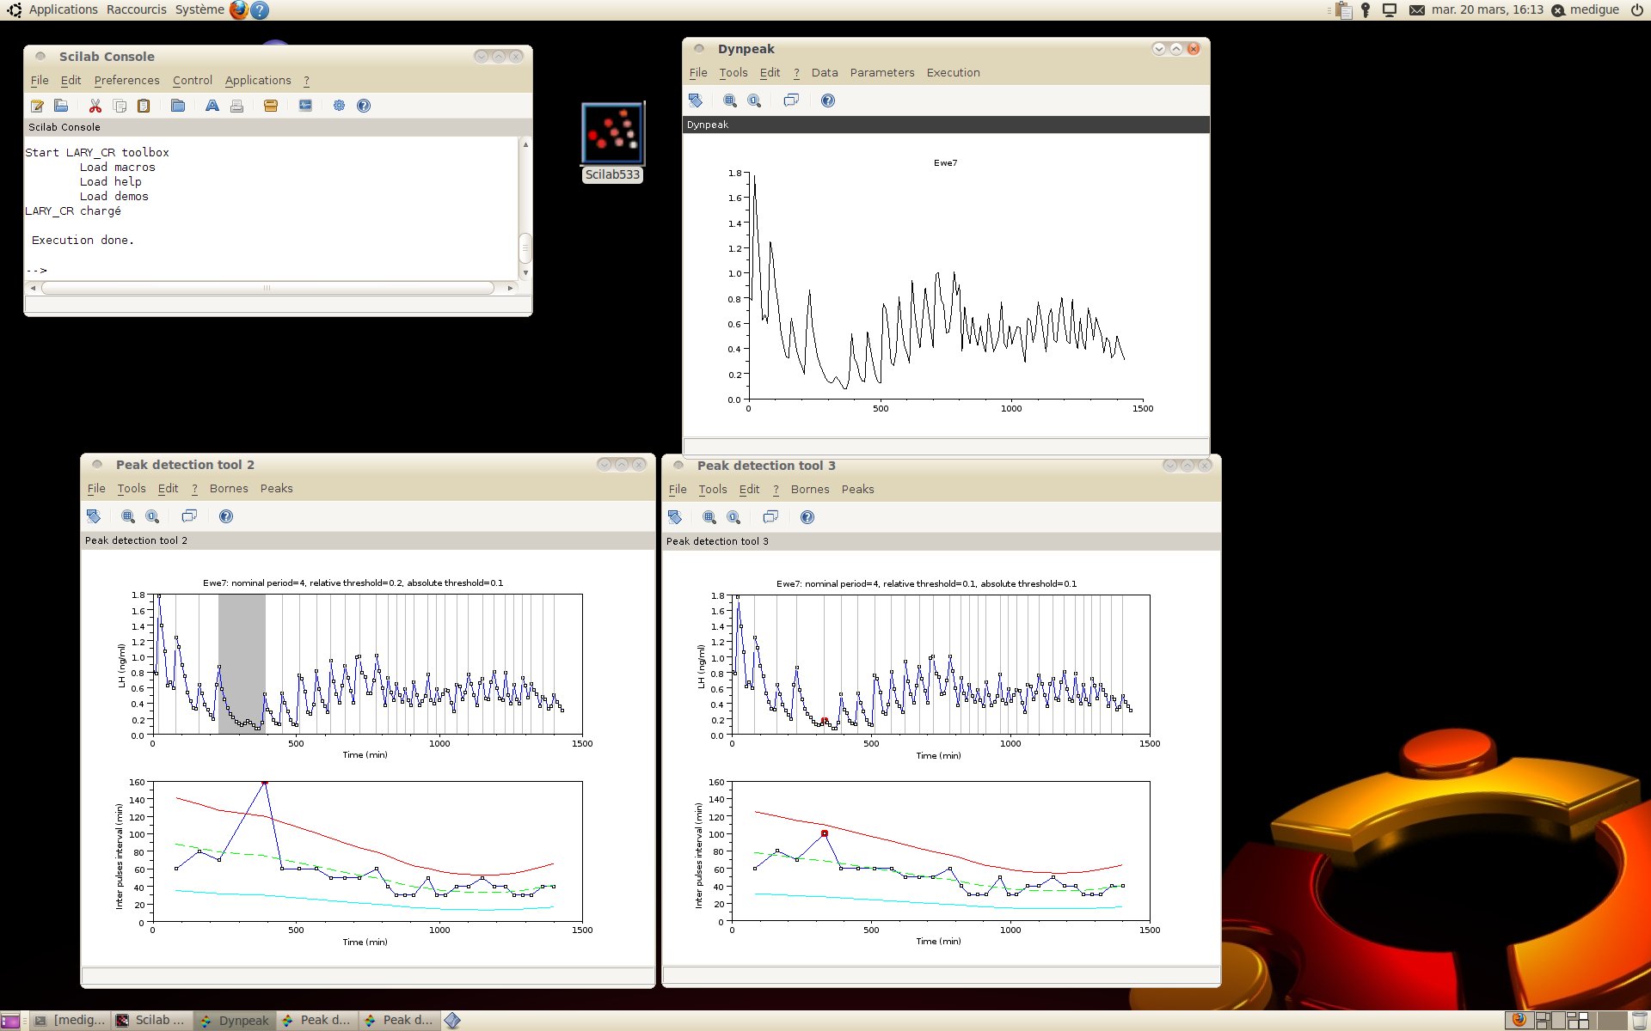Image resolution: width=1651 pixels, height=1031 pixels.
Task: Open File menu in Peak detection tool 3
Action: (x=678, y=490)
